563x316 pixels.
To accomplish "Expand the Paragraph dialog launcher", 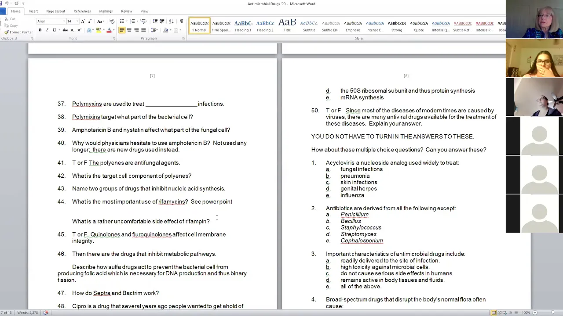I will tap(183, 39).
